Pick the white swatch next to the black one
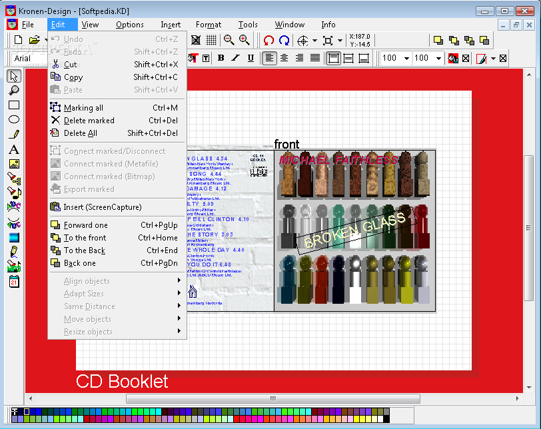 (x=380, y=419)
